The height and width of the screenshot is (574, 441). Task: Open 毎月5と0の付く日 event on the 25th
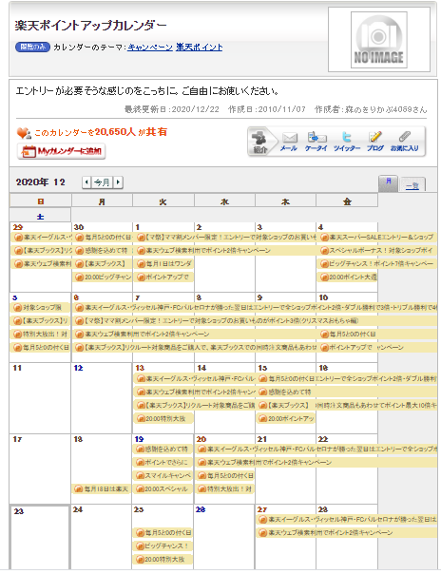(x=163, y=532)
